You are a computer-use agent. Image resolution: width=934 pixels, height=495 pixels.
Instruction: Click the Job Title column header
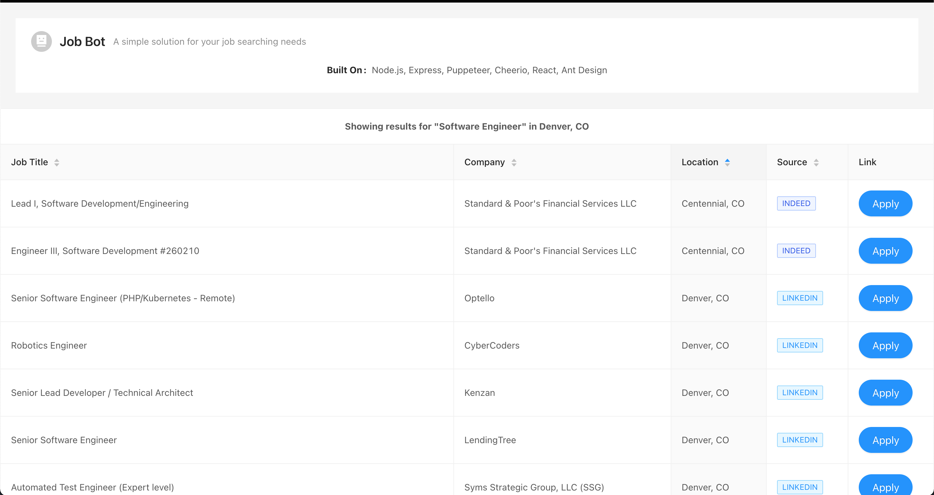30,162
